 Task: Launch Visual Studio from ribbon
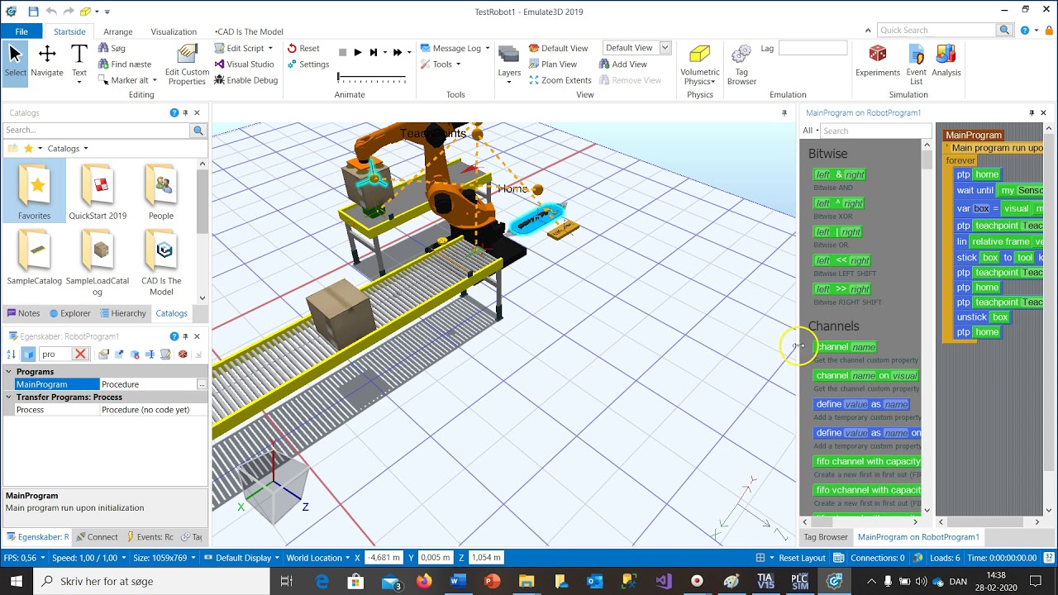coord(244,64)
